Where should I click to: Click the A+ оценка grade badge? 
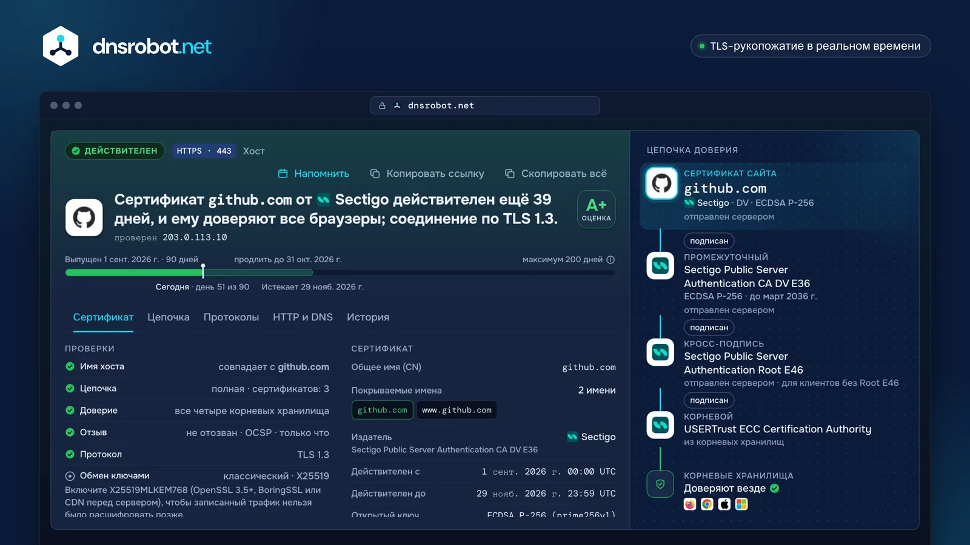[597, 210]
